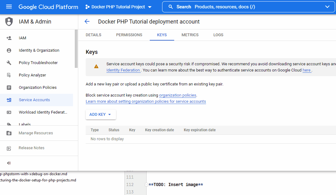This screenshot has height=195, width=336.
Task: Click the TODO: Insert image text in editor
Action: [176, 185]
